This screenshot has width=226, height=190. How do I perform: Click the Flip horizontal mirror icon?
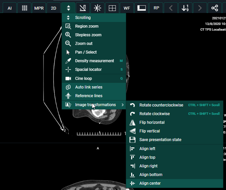click(x=132, y=122)
